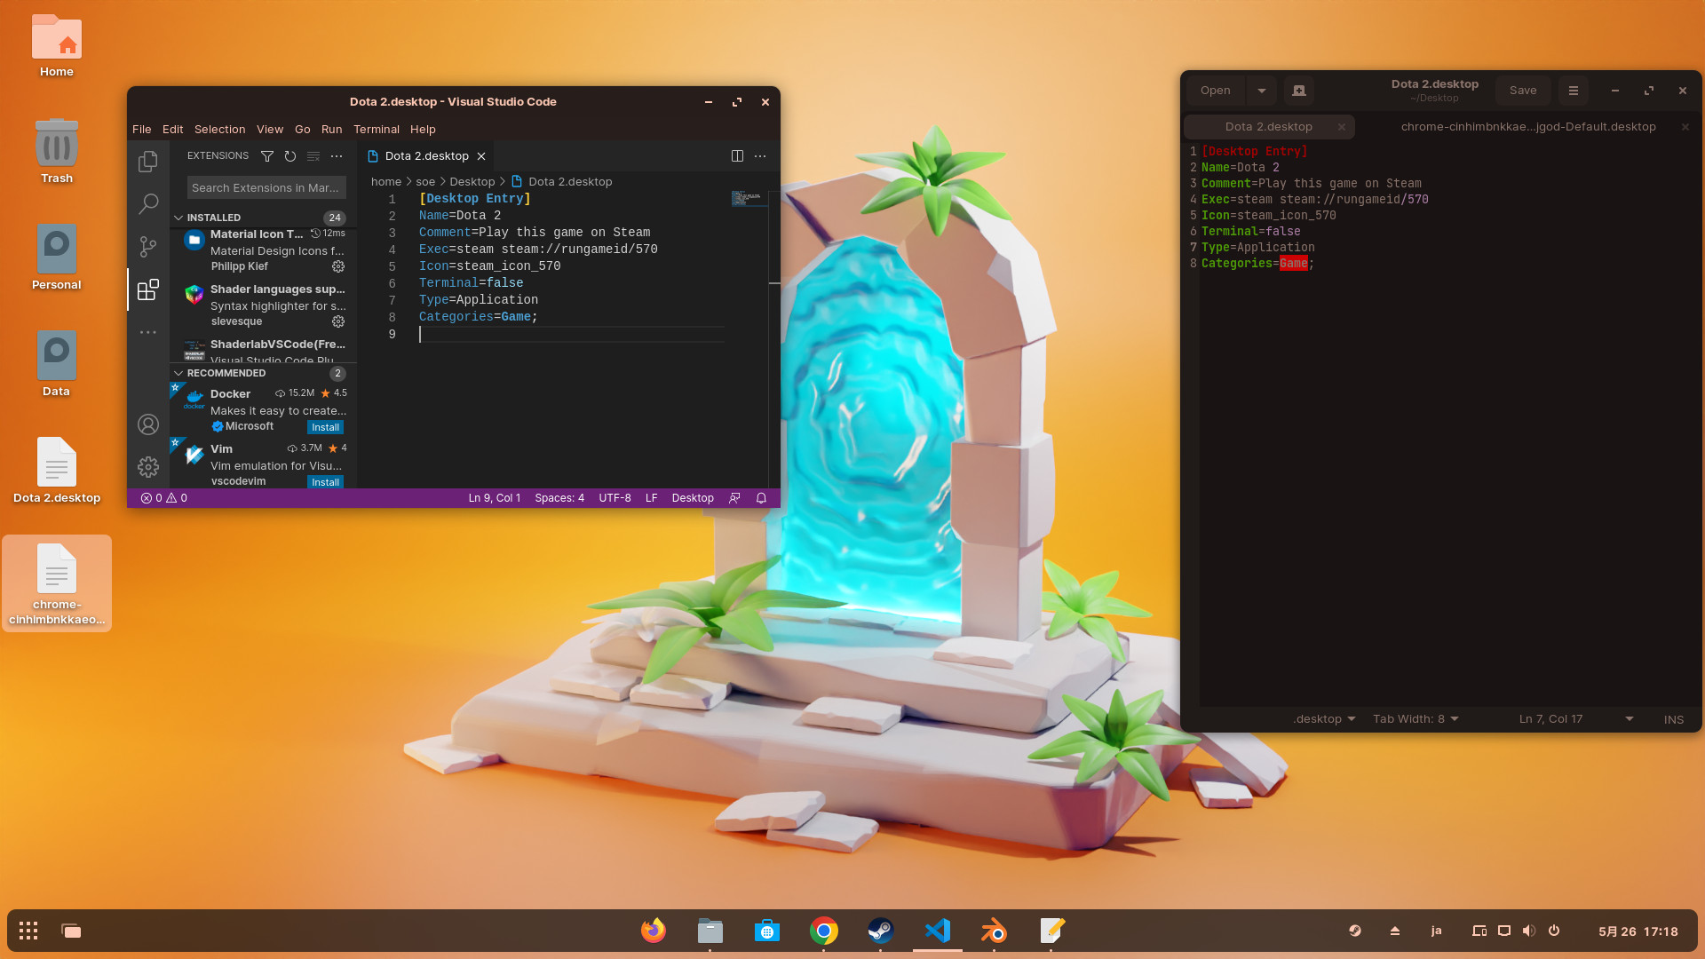Select Desktop language mode in status bar
The width and height of the screenshot is (1705, 959).
point(693,498)
